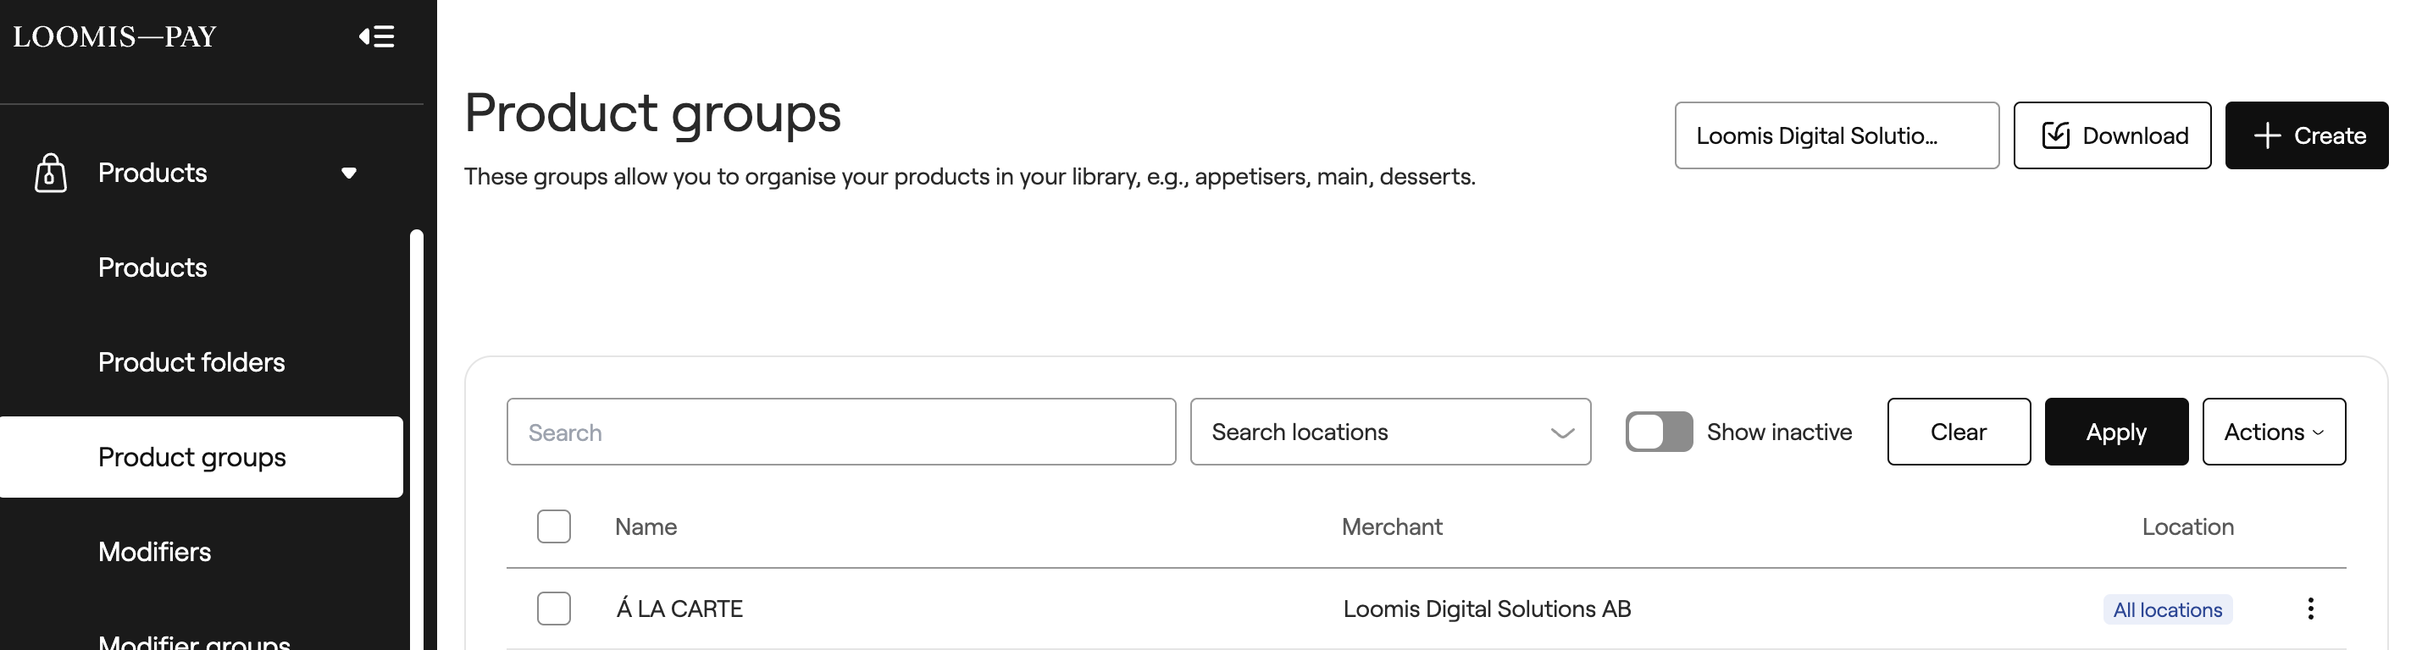The height and width of the screenshot is (650, 2411).
Task: Click the Download checkmark icon
Action: [x=2055, y=135]
